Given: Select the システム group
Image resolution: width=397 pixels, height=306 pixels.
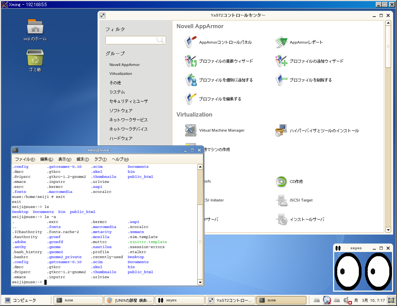Looking at the screenshot, I should 117,92.
